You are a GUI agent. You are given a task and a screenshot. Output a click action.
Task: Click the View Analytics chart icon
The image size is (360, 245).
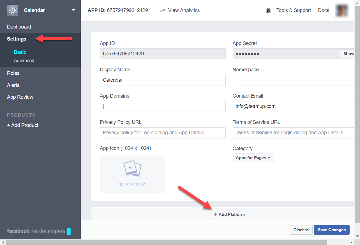coord(162,10)
